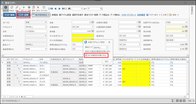Select 親アイテム変更 command
The width and height of the screenshot is (196, 104).
point(65,15)
